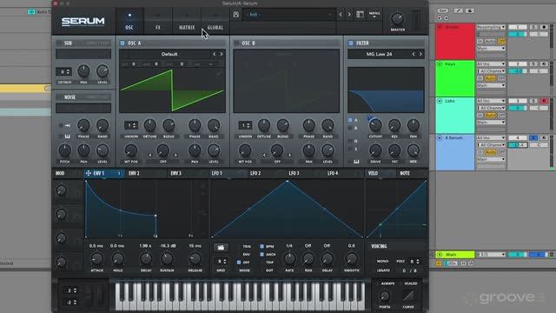The width and height of the screenshot is (556, 313).
Task: Go to the next preset
Action: 349,15
